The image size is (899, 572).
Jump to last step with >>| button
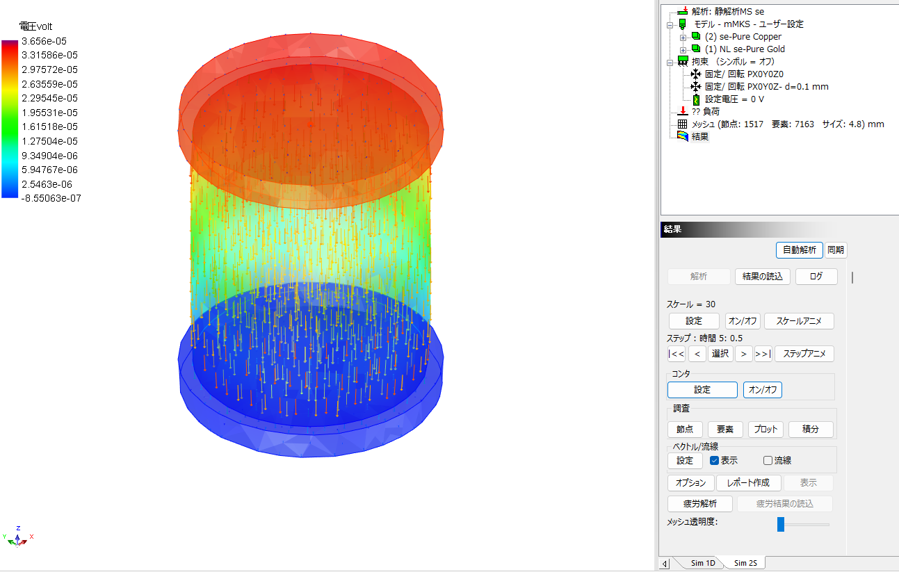763,354
